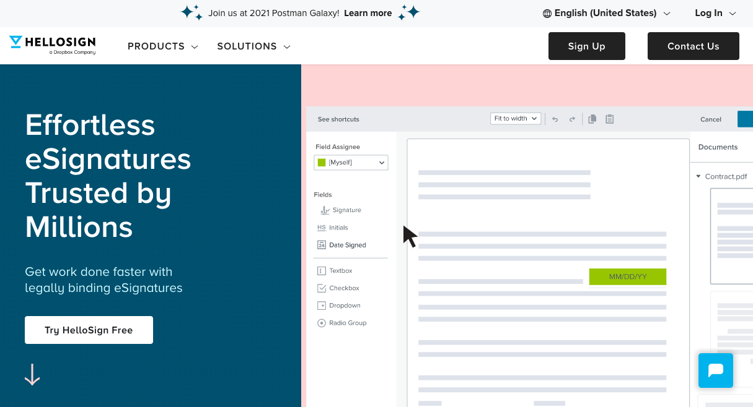Open the chat widget bubble
Viewport: 753px width, 407px height.
(716, 371)
